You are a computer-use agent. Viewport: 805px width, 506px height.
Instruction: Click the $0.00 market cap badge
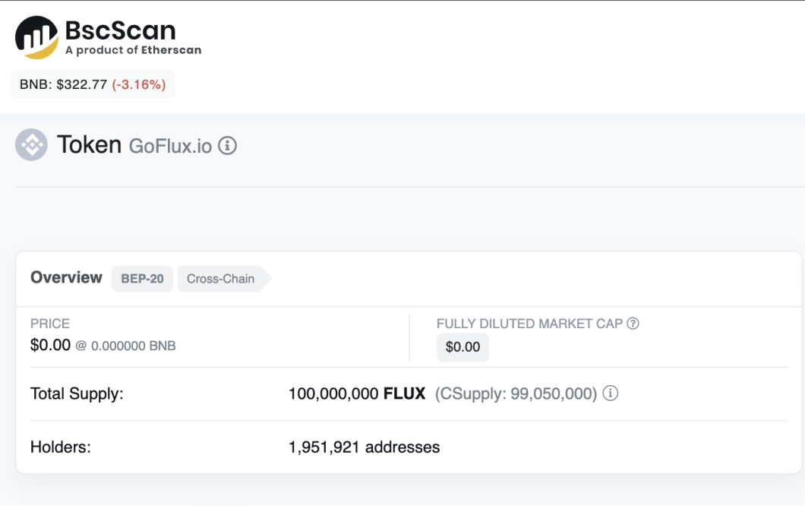[462, 347]
